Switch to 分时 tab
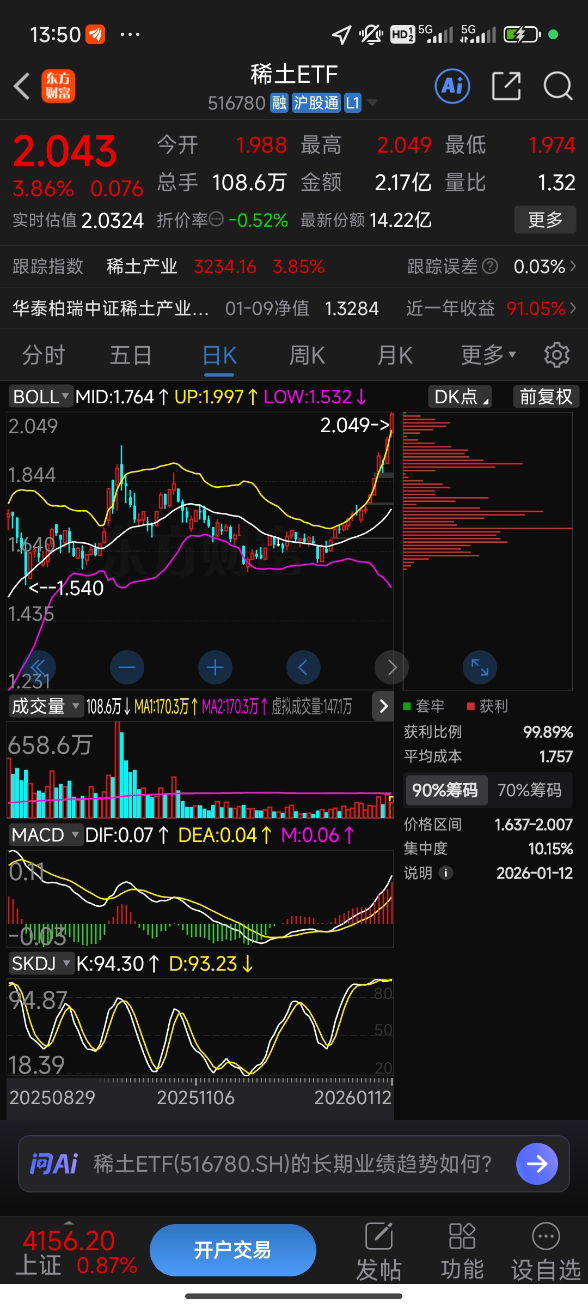This screenshot has width=588, height=1308. (x=44, y=355)
